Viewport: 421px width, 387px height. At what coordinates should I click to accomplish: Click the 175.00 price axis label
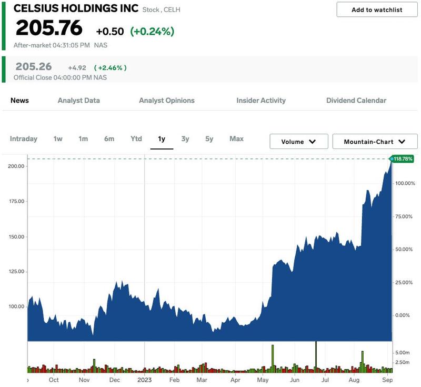point(17,202)
